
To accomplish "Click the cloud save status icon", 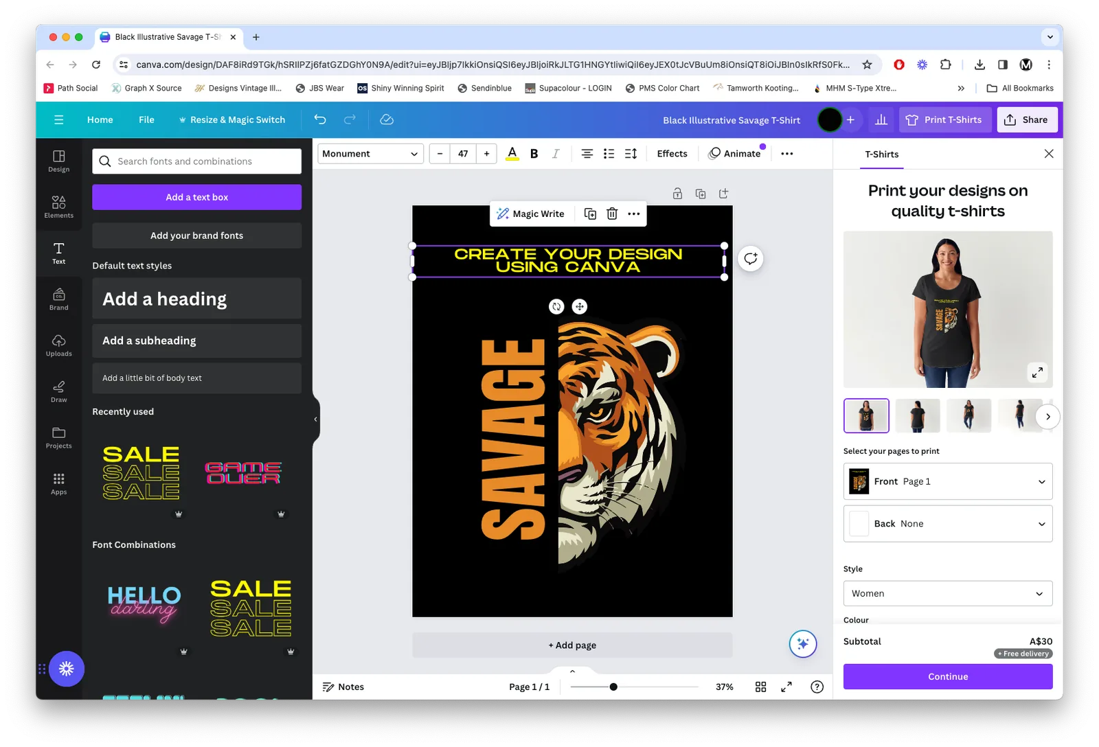I will [x=387, y=119].
